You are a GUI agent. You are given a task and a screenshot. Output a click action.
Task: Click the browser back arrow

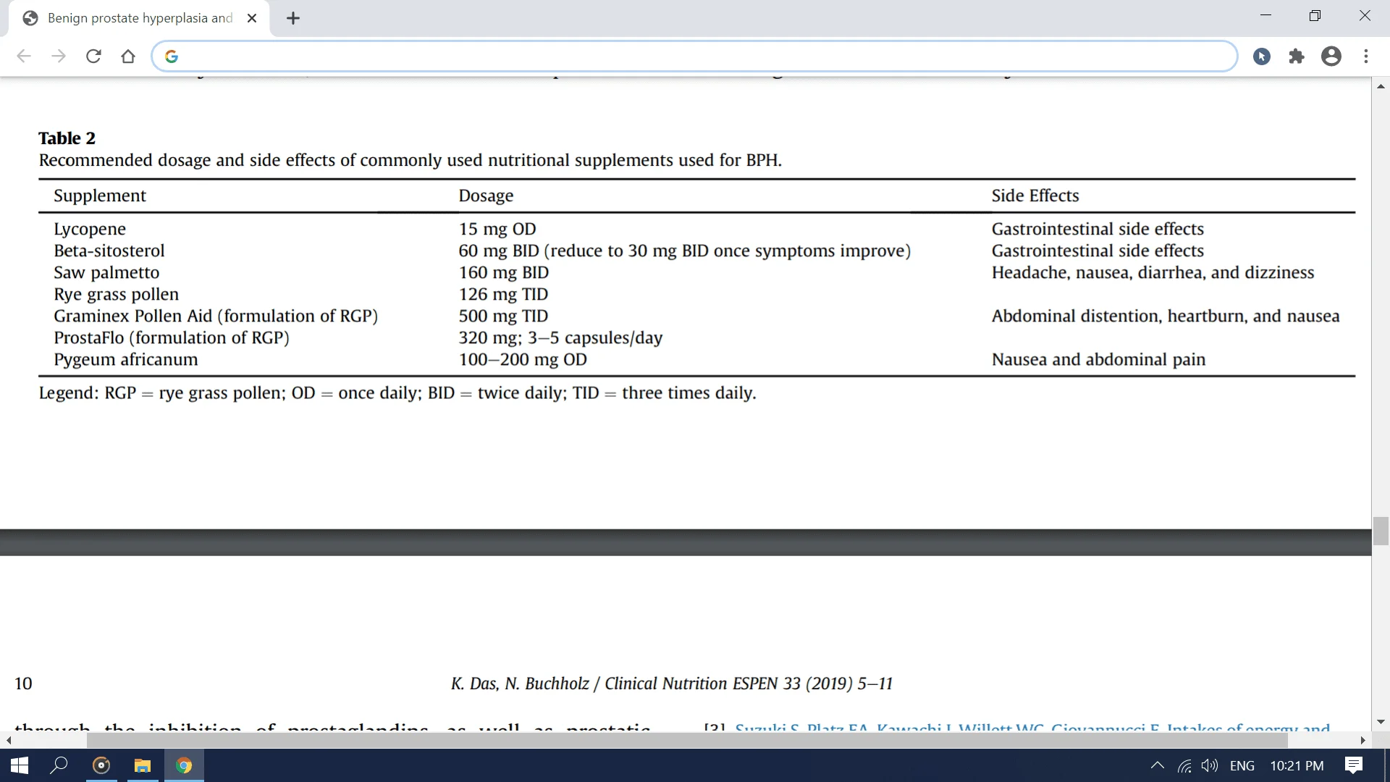[x=24, y=56]
